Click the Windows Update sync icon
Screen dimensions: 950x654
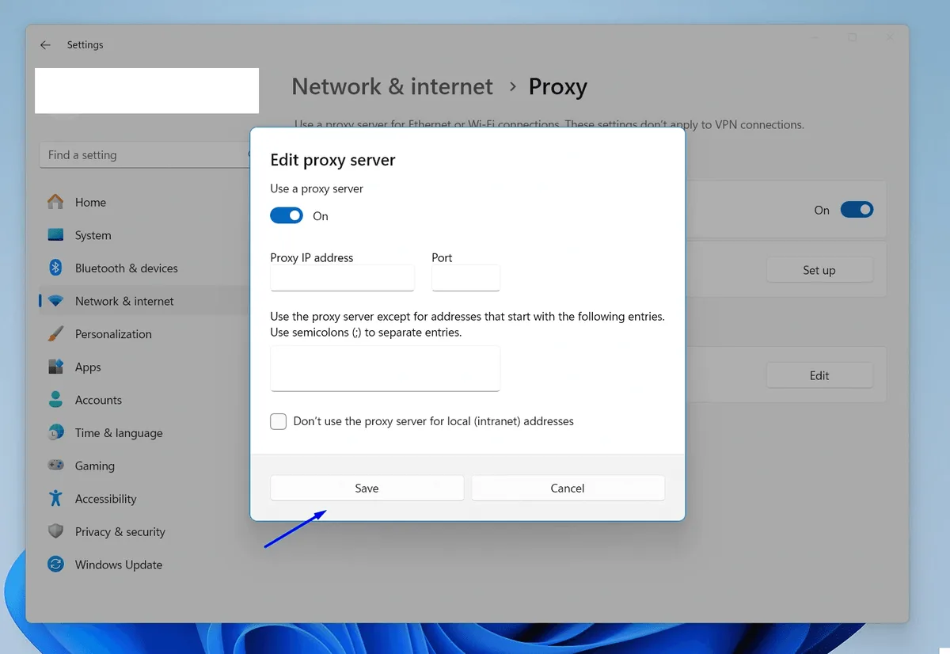coord(55,565)
